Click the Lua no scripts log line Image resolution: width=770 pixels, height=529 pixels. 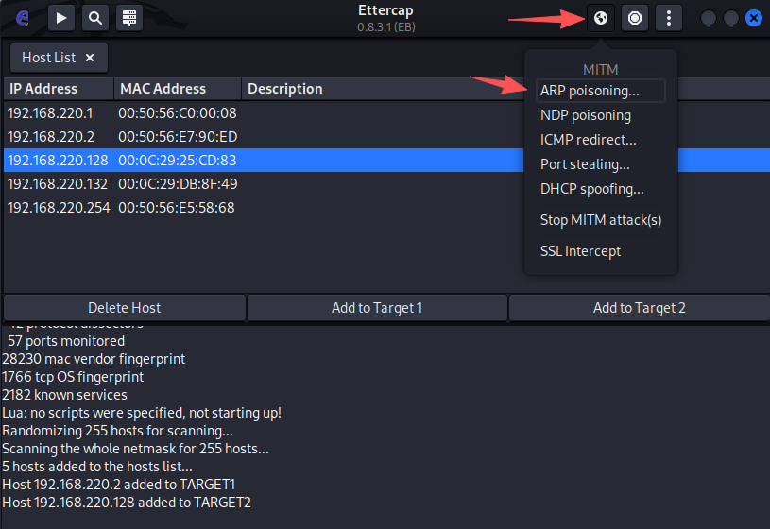pyautogui.click(x=142, y=413)
